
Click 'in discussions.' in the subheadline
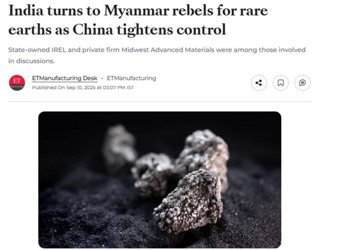[31, 61]
